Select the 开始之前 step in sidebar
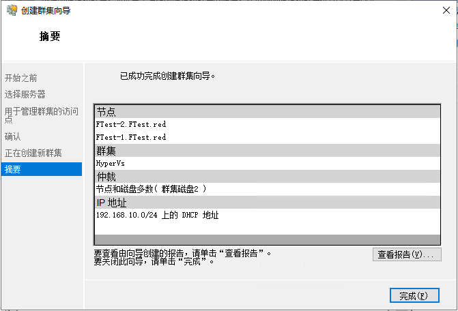The image size is (458, 311). pos(20,78)
